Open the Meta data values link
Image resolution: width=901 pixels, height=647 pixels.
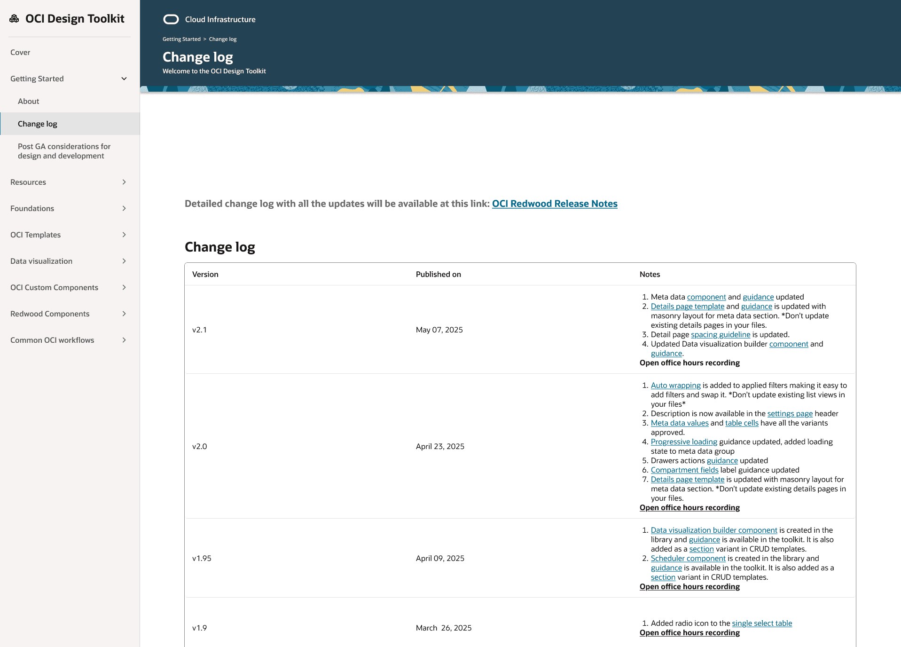tap(680, 423)
